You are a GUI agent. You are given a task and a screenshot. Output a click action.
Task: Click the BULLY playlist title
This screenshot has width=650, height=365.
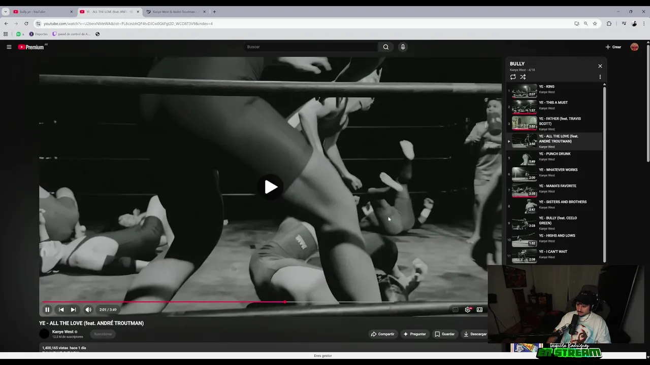pyautogui.click(x=517, y=64)
